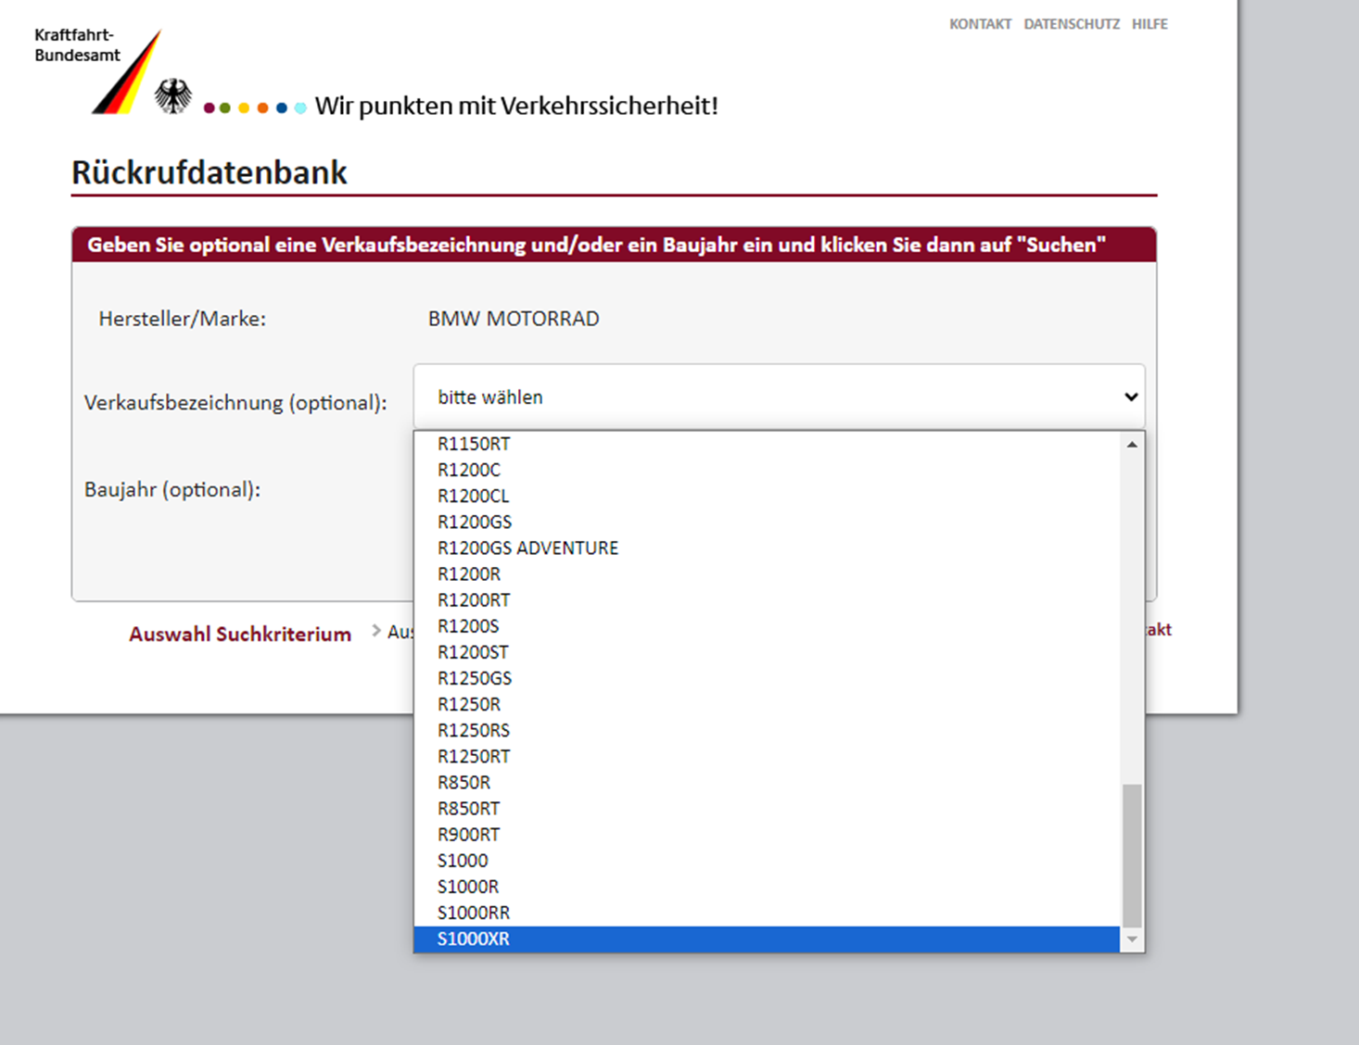The height and width of the screenshot is (1045, 1359).
Task: Select R1200CL model option
Action: tap(767, 496)
